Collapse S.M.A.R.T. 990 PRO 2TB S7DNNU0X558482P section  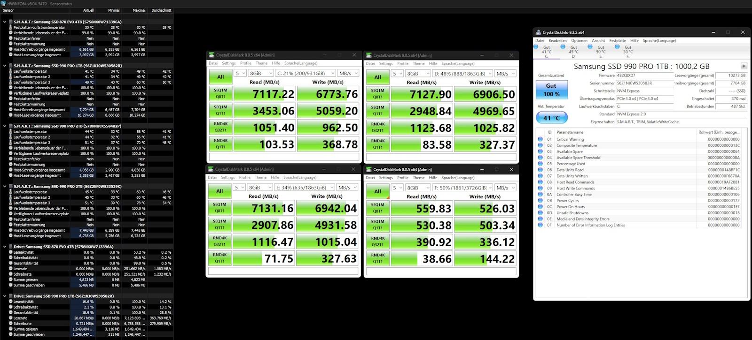click(x=5, y=126)
